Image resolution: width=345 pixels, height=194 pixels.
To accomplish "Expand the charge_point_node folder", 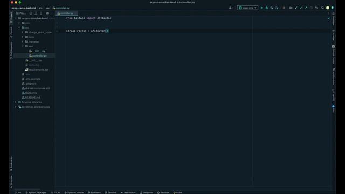I will (23, 32).
